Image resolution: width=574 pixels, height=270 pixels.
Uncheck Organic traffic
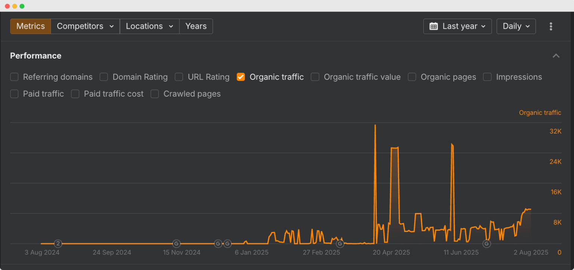(x=241, y=77)
